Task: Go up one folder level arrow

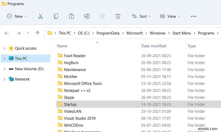Action: [x=38, y=33]
